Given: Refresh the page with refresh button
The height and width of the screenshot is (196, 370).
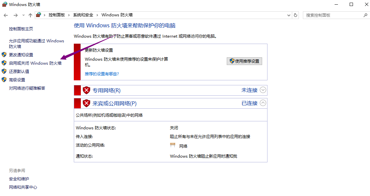Looking at the screenshot, I should [296, 15].
